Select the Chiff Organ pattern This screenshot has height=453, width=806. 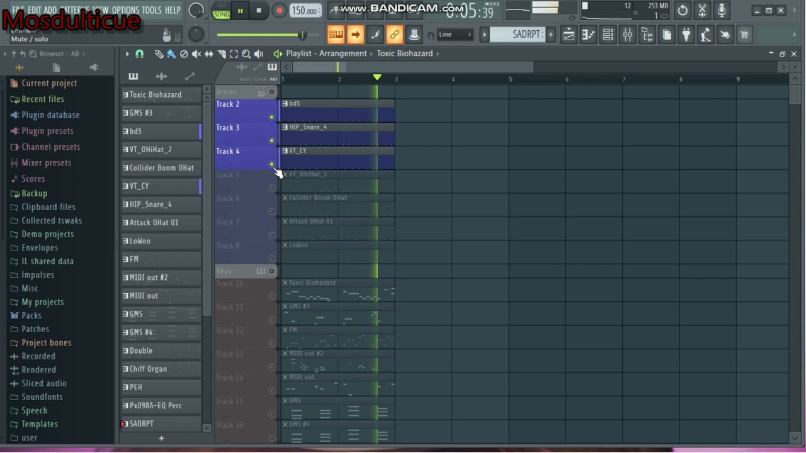[161, 369]
